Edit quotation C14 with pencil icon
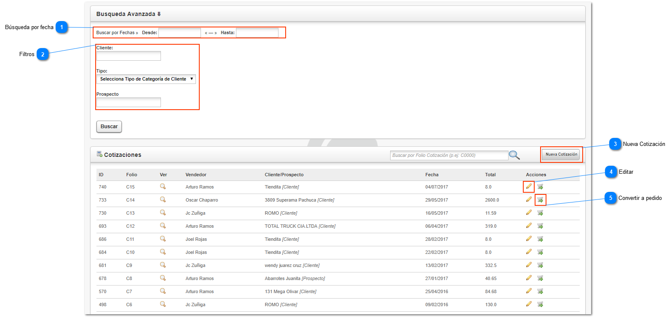The image size is (672, 318). pyautogui.click(x=529, y=199)
